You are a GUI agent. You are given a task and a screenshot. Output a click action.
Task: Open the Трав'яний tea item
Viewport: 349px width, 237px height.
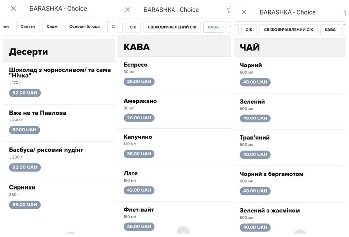(254, 138)
